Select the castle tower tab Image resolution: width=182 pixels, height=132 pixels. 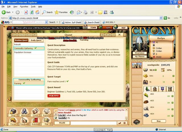point(170,89)
